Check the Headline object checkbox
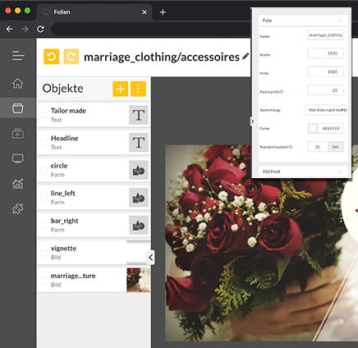 [44, 143]
